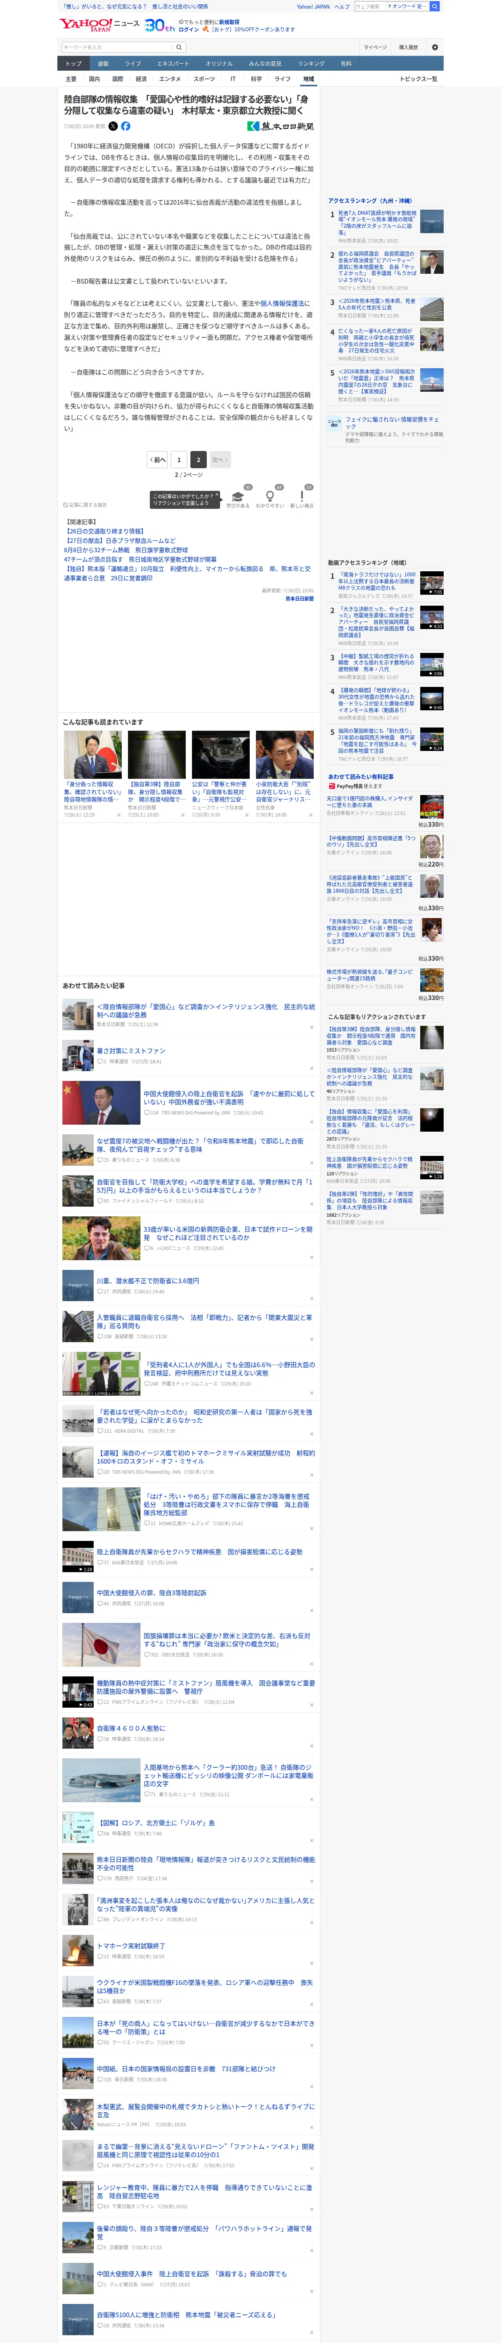Open the ランキング tab
Viewport: 501px width, 2343px height.
pos(311,64)
